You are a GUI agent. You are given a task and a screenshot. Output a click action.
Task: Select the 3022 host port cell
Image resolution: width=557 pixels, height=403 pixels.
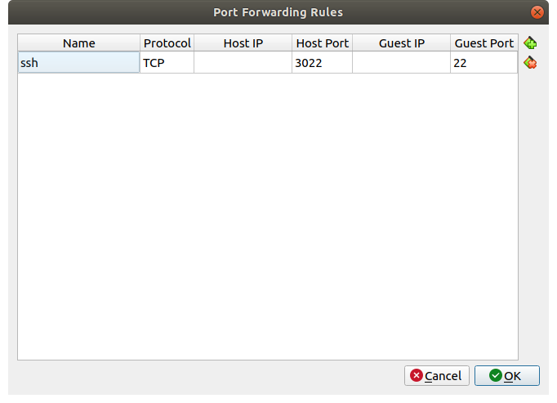(x=322, y=63)
